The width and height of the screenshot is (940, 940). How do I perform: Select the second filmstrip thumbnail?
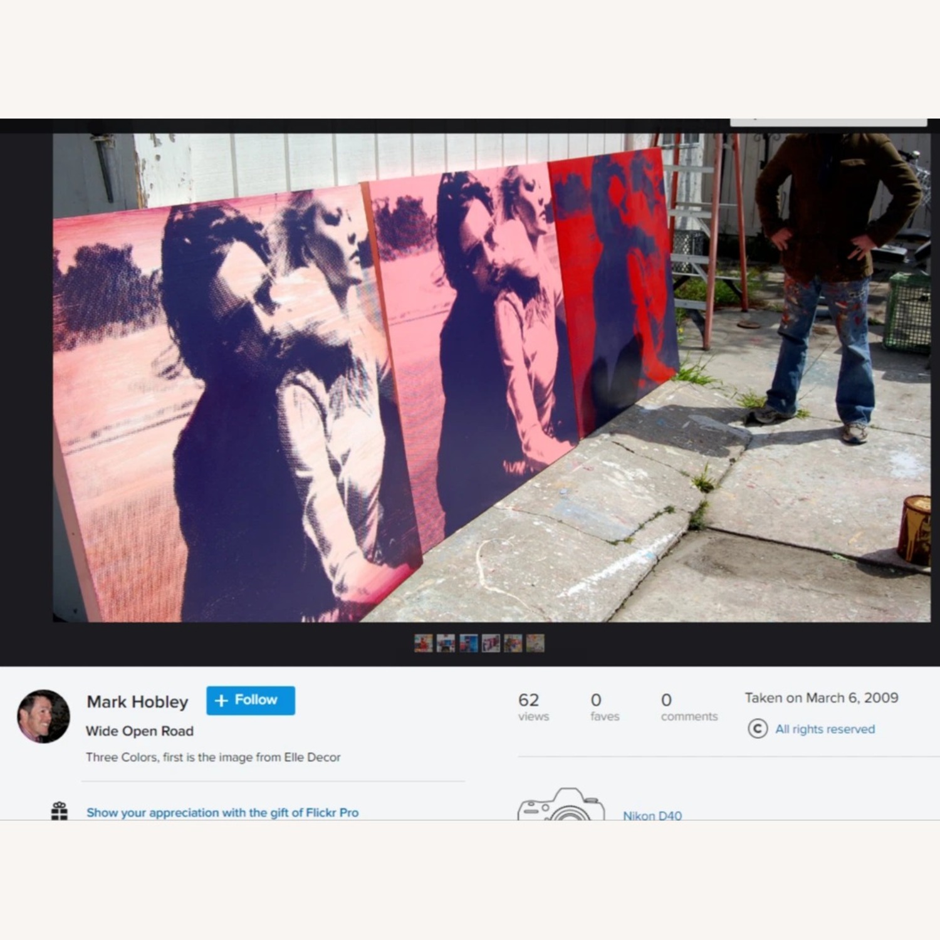446,643
